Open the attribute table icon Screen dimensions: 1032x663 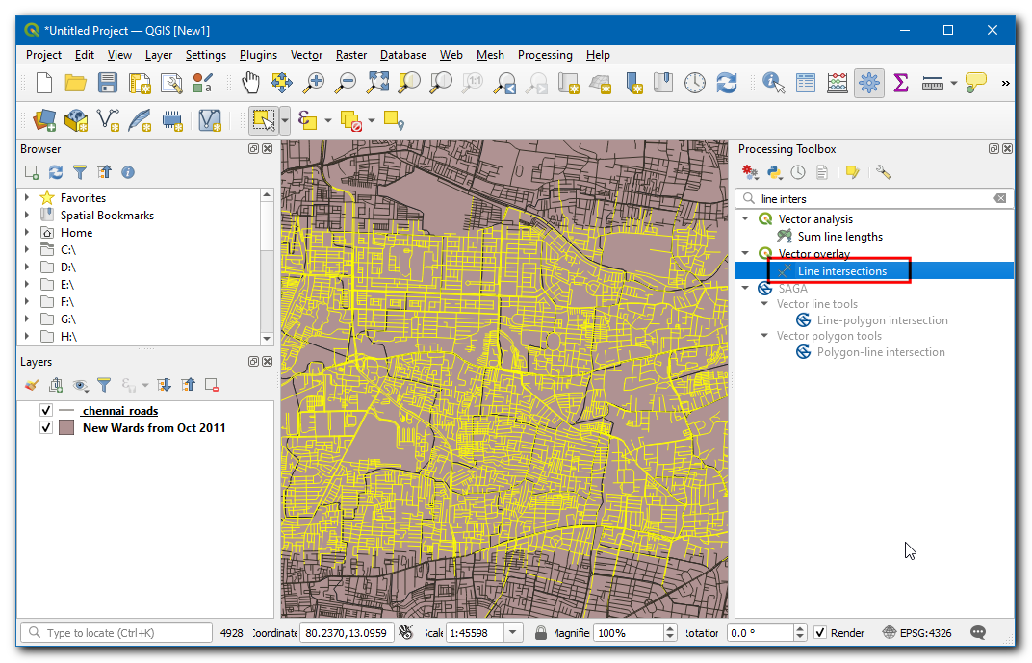tap(805, 84)
